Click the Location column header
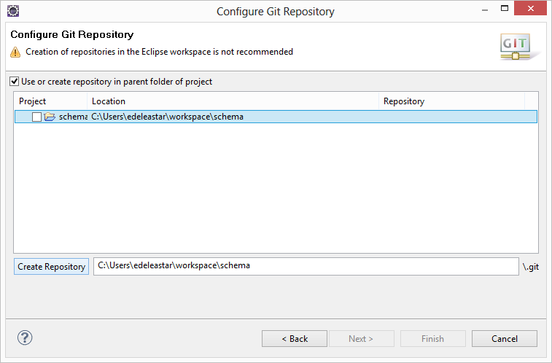 point(233,101)
